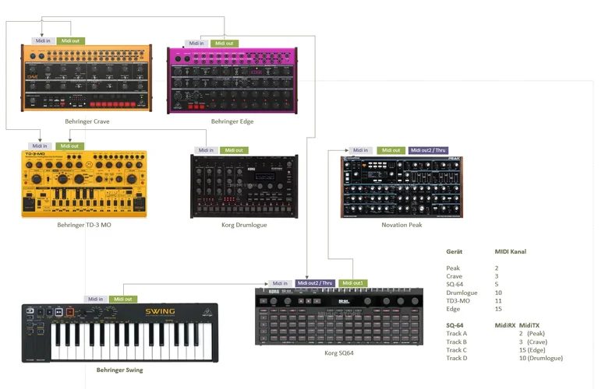
Task: Click the 'MidiRX' column header
Action: click(505, 325)
